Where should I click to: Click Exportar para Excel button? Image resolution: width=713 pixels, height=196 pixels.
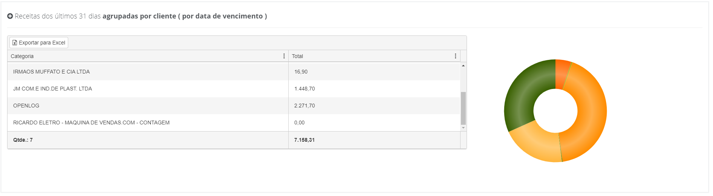39,43
